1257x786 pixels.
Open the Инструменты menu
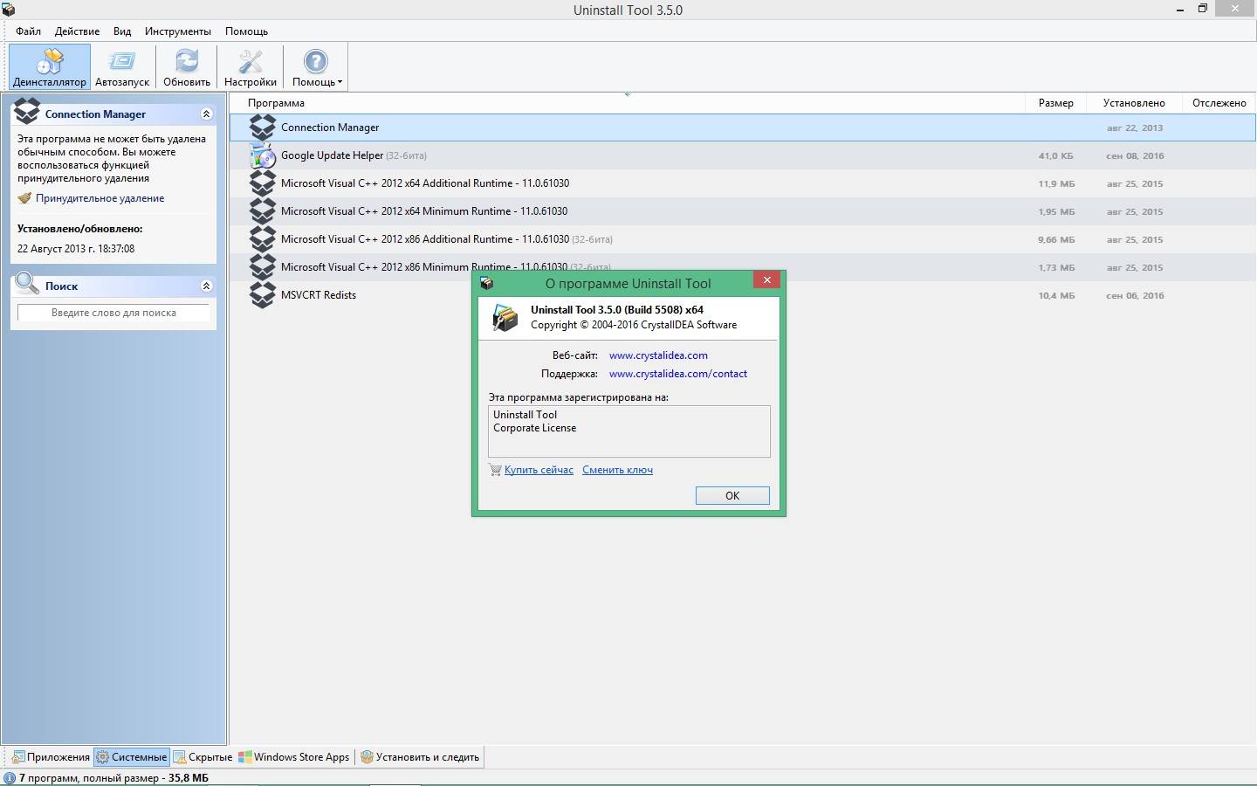tap(178, 31)
